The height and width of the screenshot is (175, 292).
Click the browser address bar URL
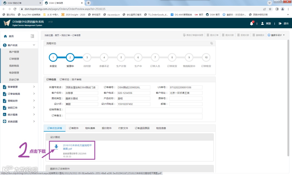[x=65, y=9]
